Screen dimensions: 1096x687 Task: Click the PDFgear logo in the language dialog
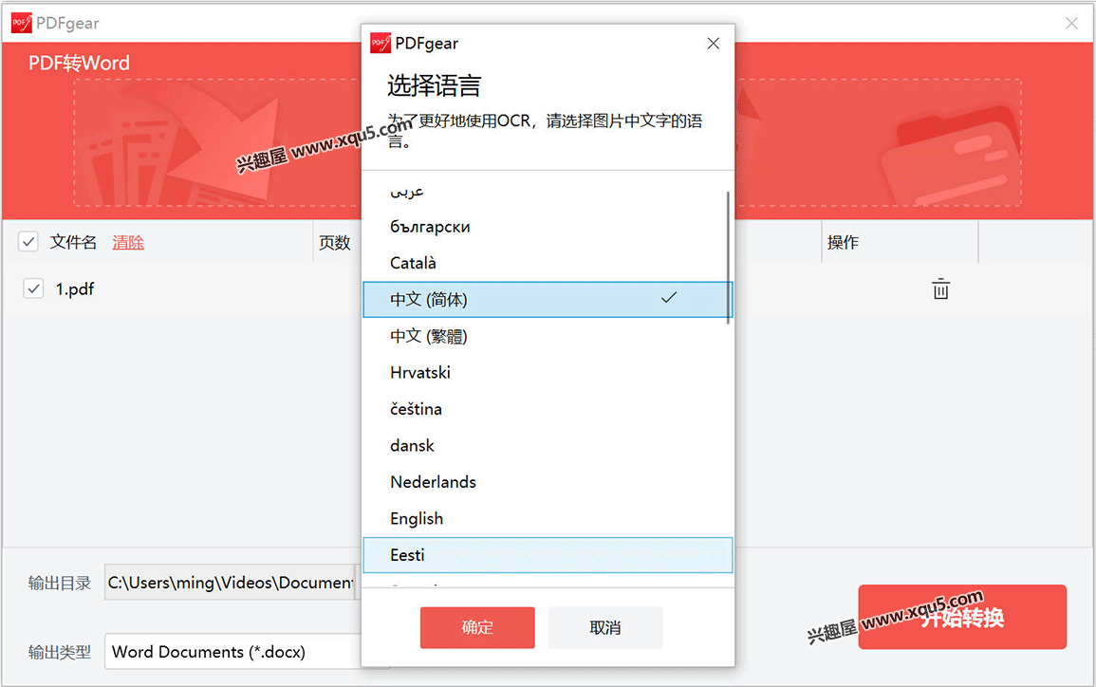pos(381,43)
